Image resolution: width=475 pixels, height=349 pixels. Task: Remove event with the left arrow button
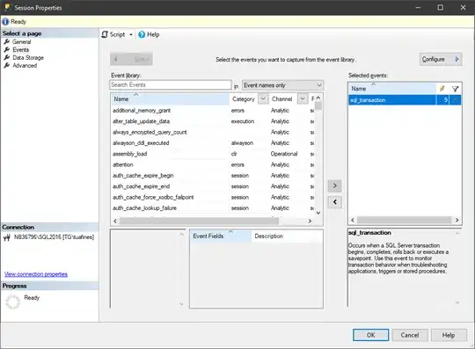(x=335, y=202)
